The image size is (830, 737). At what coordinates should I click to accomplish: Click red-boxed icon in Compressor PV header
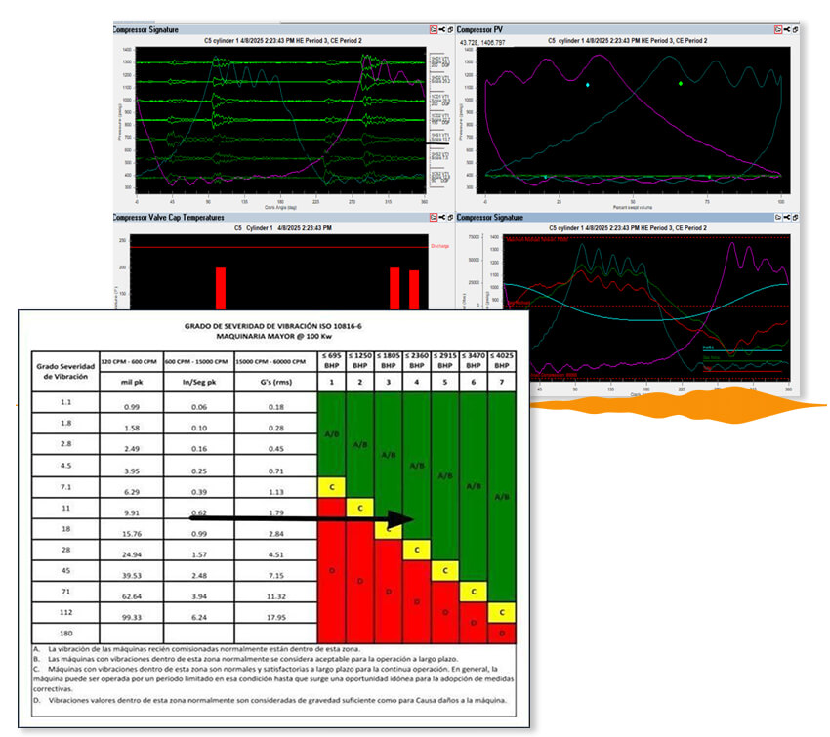778,30
